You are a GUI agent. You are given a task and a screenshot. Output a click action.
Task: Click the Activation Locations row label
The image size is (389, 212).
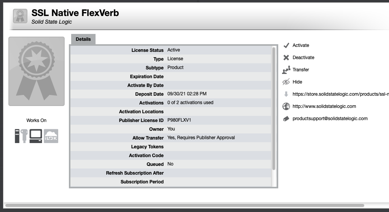tap(141, 112)
